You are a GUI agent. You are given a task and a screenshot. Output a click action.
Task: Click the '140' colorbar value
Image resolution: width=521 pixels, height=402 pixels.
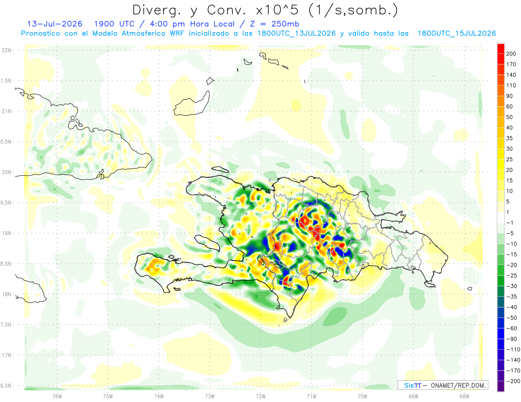pos(511,75)
